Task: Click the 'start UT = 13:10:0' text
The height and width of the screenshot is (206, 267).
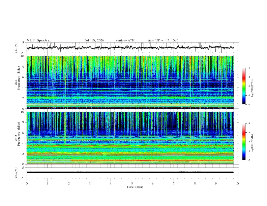Action: point(163,40)
